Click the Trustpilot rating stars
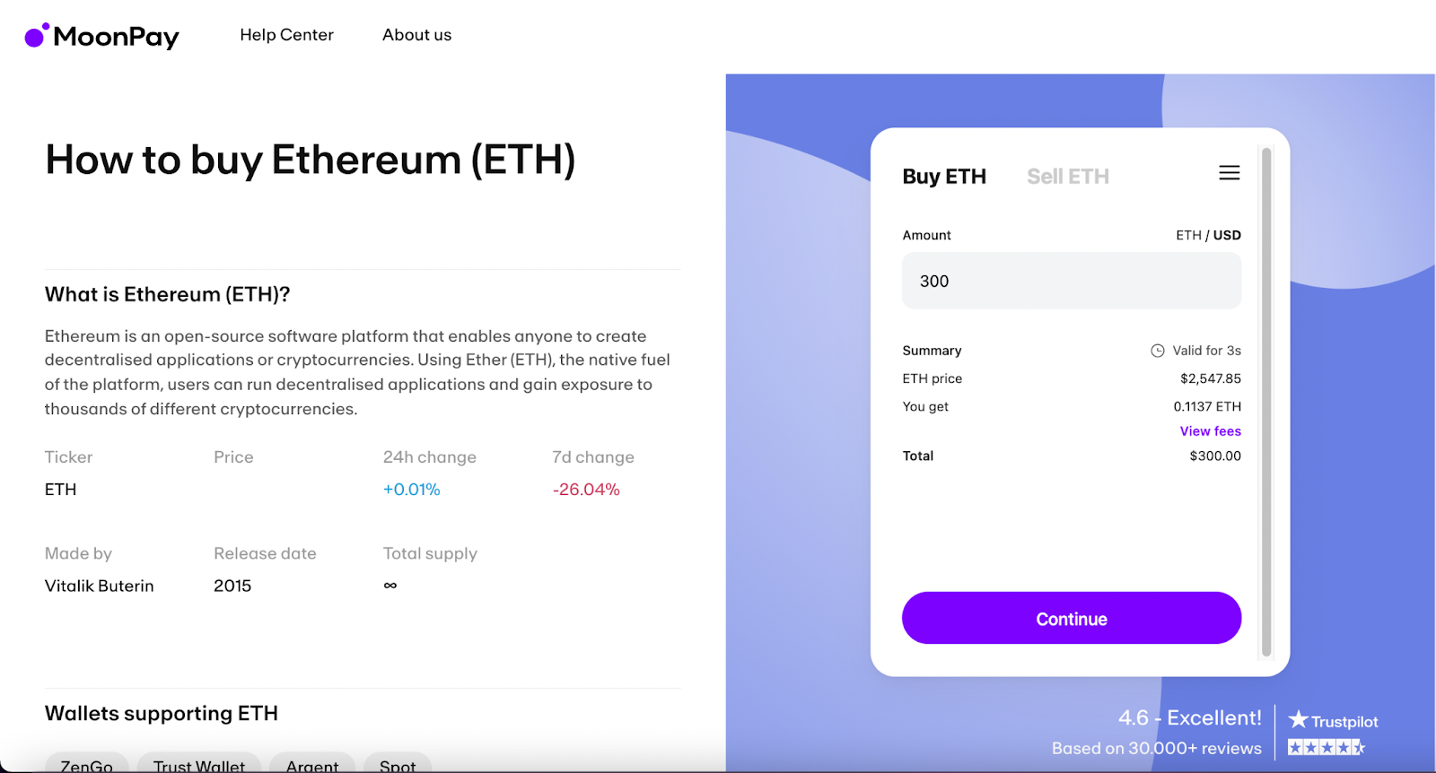This screenshot has height=773, width=1436. point(1326,747)
